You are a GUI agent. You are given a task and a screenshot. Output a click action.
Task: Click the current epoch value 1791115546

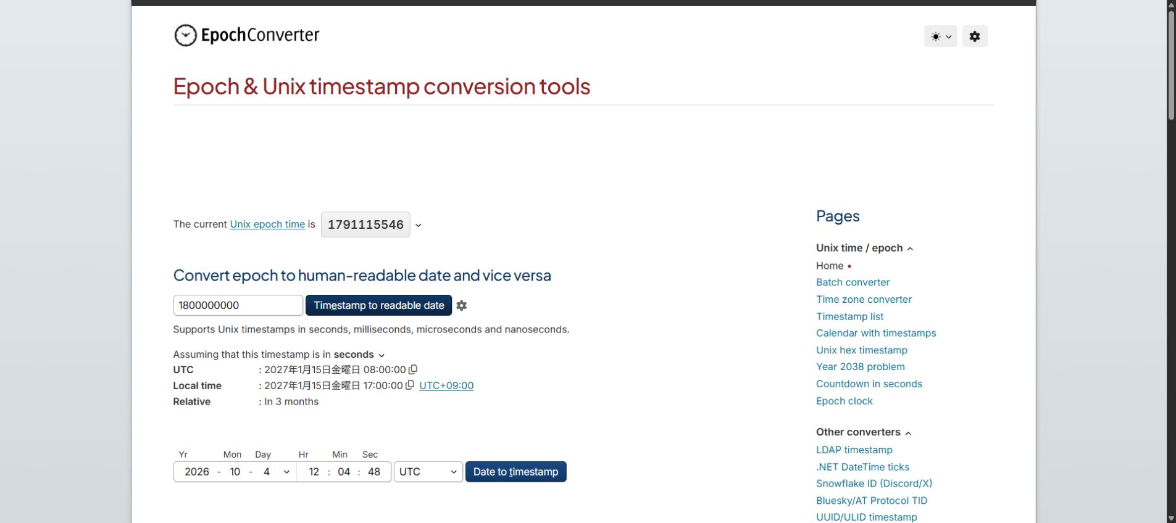[365, 224]
